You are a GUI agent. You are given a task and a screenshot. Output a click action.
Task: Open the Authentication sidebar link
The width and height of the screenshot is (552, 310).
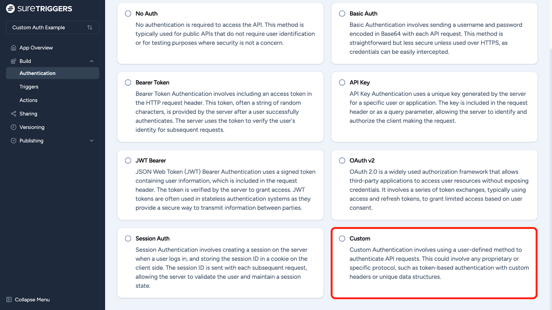(x=38, y=73)
